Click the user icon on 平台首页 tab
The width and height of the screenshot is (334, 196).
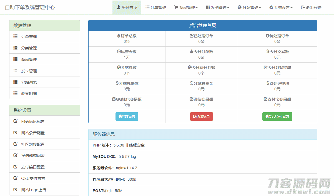click(119, 8)
